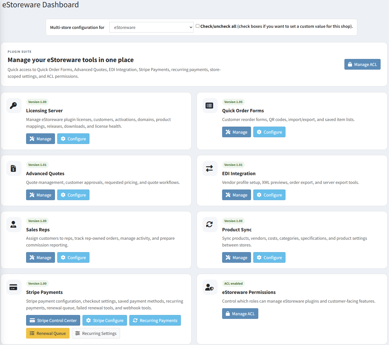The height and width of the screenshot is (345, 389).
Task: Open the multi-store configuration dropdown
Action: click(151, 27)
